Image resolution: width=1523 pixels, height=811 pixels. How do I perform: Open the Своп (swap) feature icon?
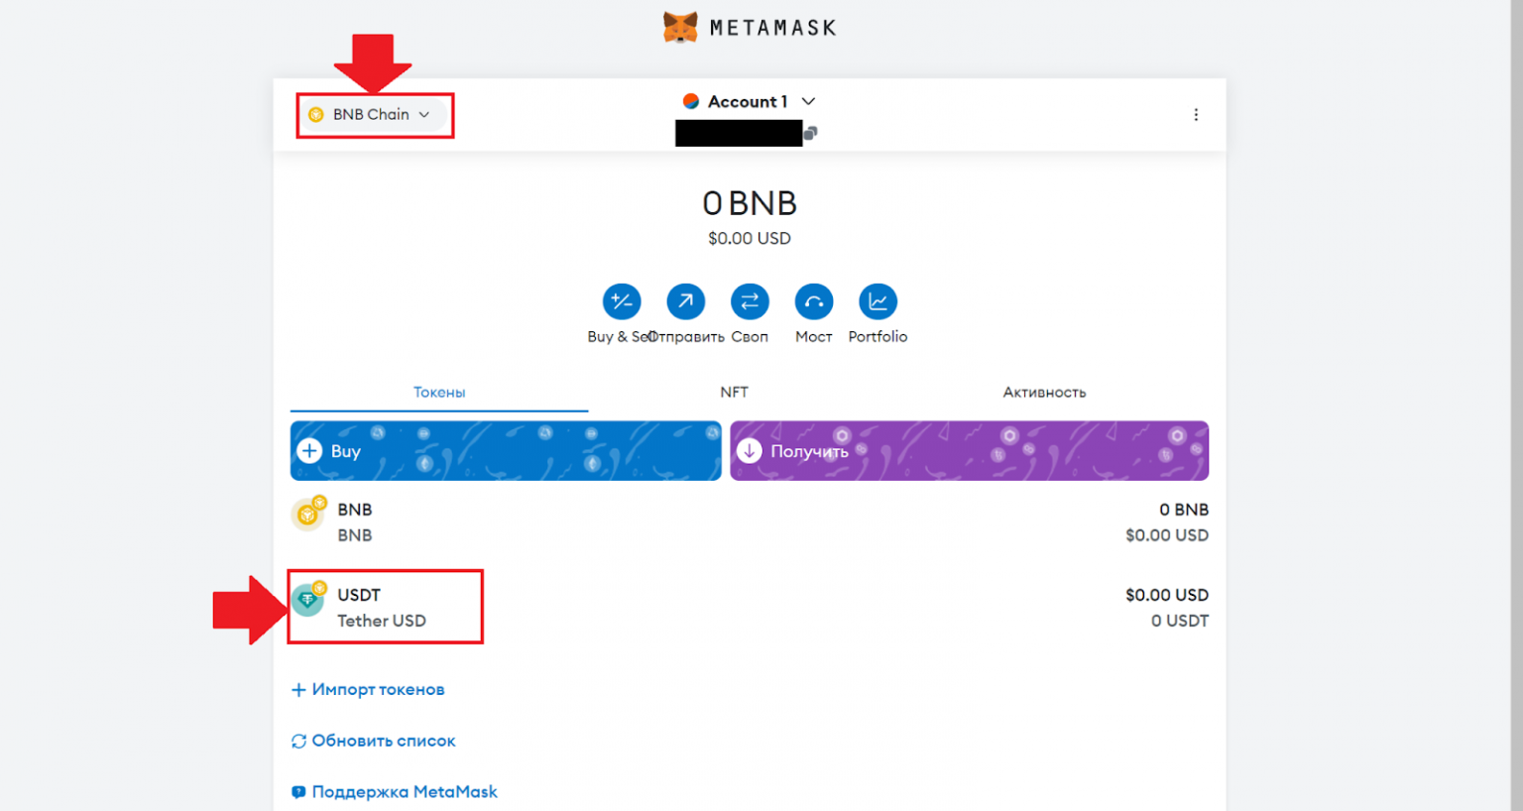click(x=750, y=301)
